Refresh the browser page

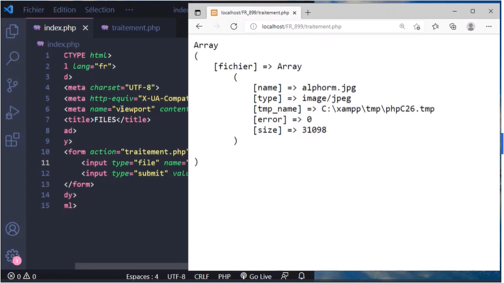234,26
